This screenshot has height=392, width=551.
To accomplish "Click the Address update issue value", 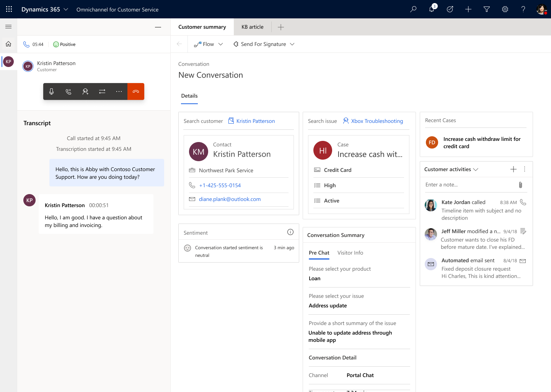I will coord(328,305).
